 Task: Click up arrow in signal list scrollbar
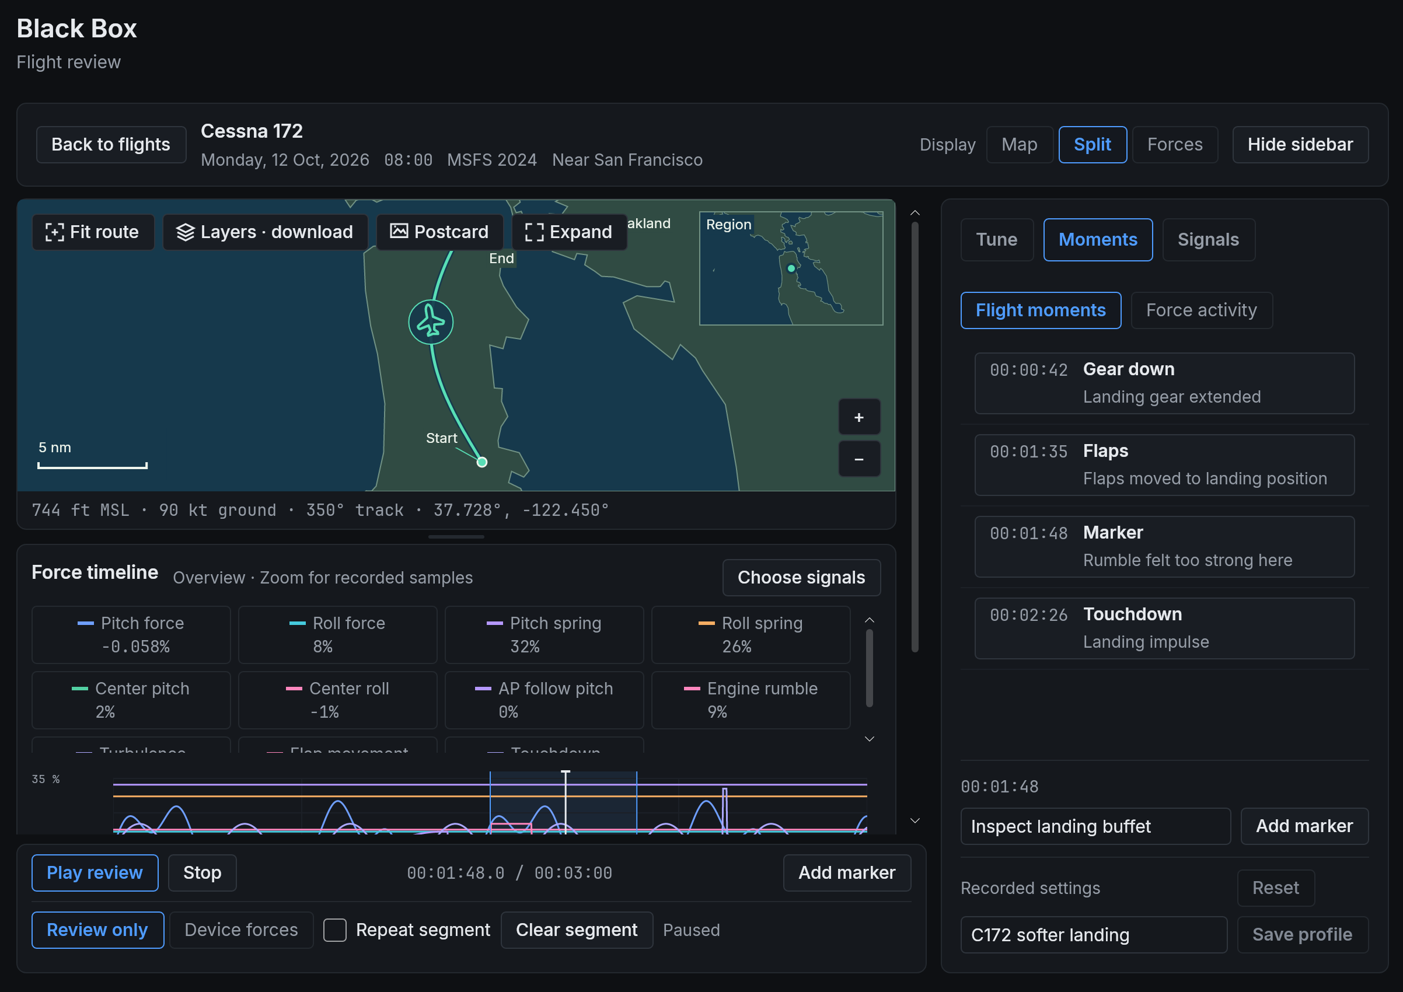[869, 620]
